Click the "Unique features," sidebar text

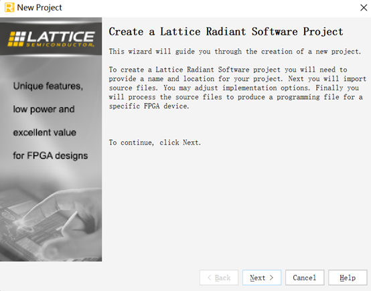click(x=48, y=86)
